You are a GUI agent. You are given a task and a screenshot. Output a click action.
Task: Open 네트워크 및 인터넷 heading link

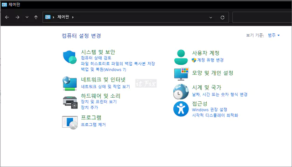(x=103, y=80)
